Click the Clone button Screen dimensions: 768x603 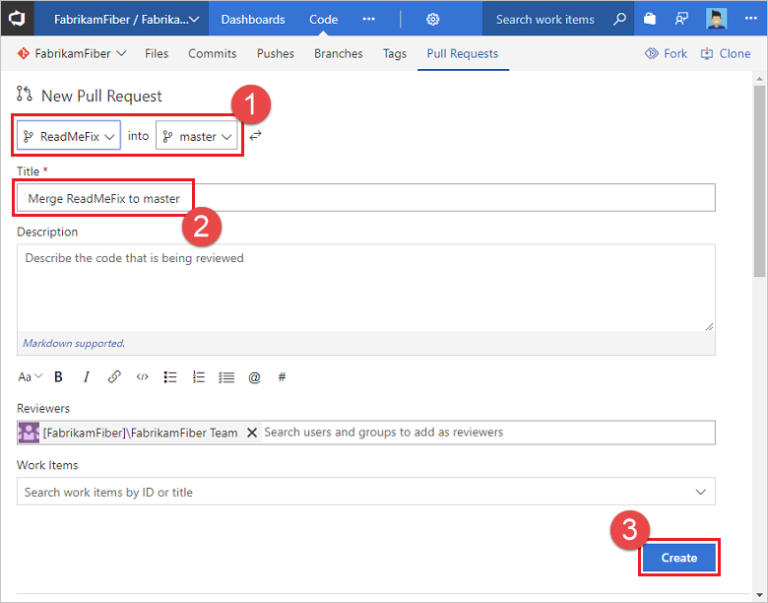coord(726,53)
